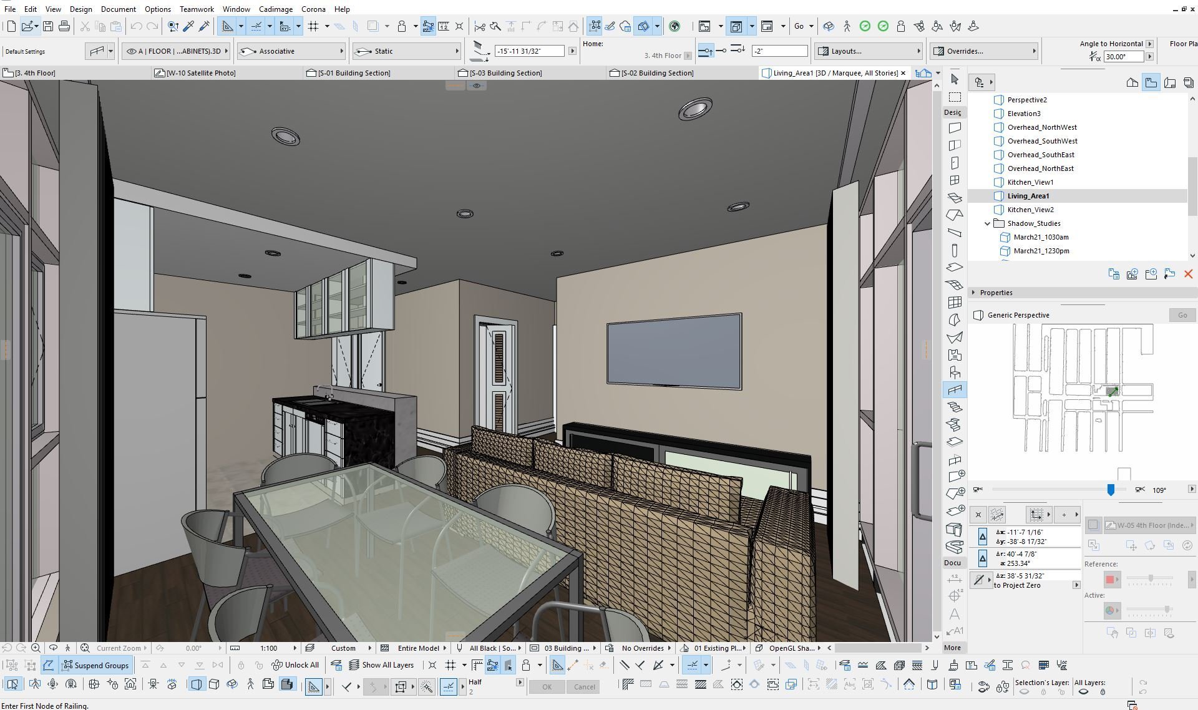Click the Go button beside Generic Perspective
Image resolution: width=1198 pixels, height=710 pixels.
tap(1182, 315)
